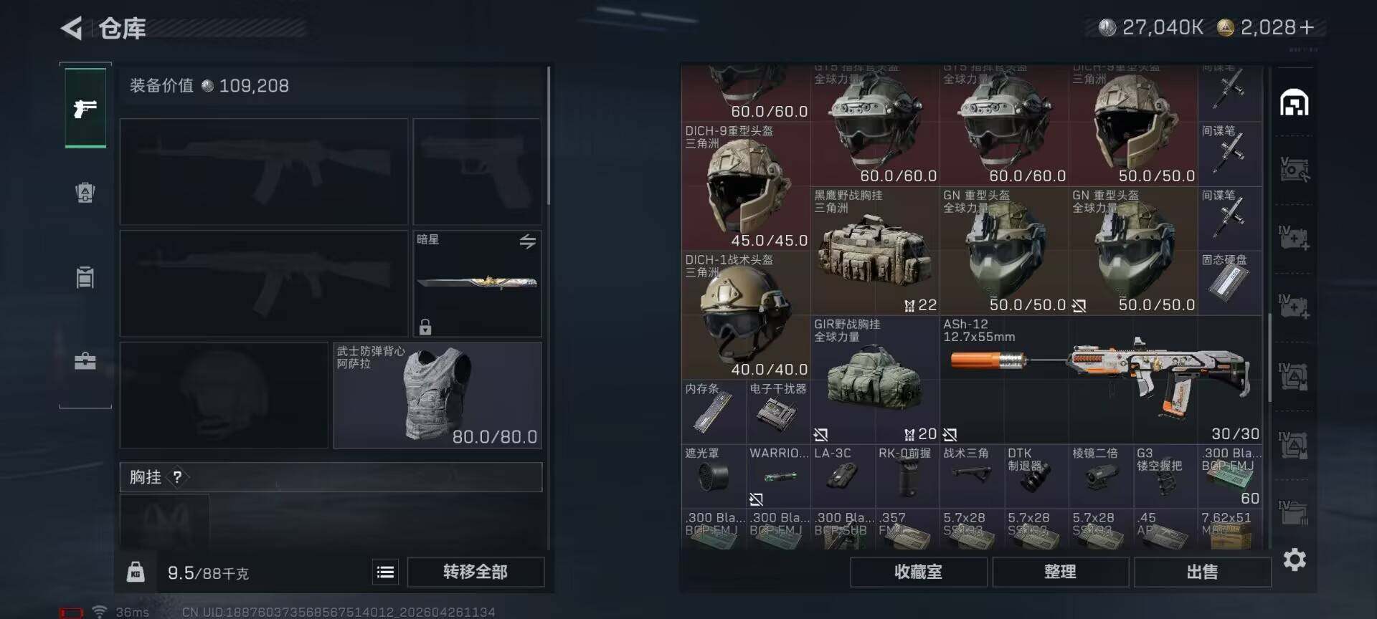Swap the 暗星 knife using the swap arrows
1377x619 pixels.
pyautogui.click(x=528, y=241)
